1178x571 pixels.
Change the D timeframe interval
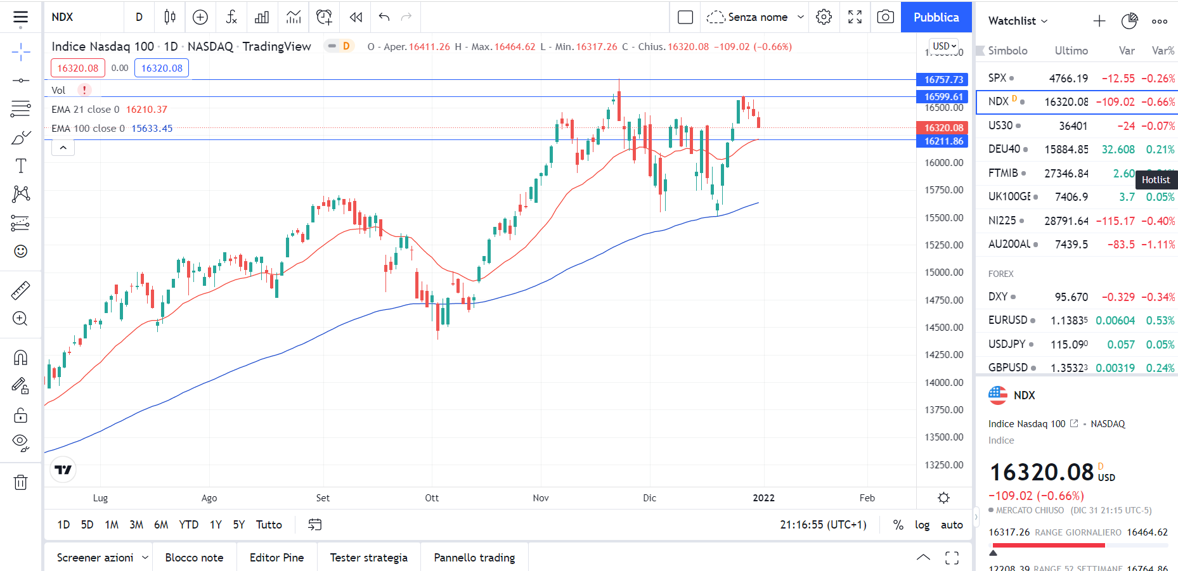[139, 17]
